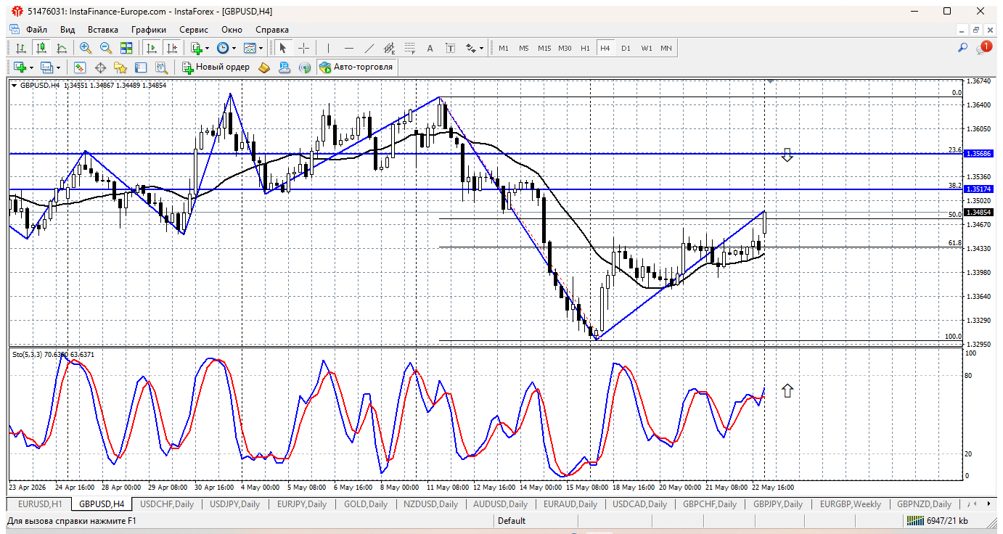
Task: Click the Новый ордер button
Action: pyautogui.click(x=216, y=67)
